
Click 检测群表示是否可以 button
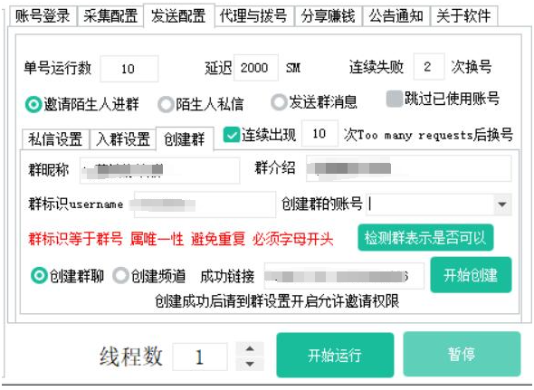click(x=425, y=237)
